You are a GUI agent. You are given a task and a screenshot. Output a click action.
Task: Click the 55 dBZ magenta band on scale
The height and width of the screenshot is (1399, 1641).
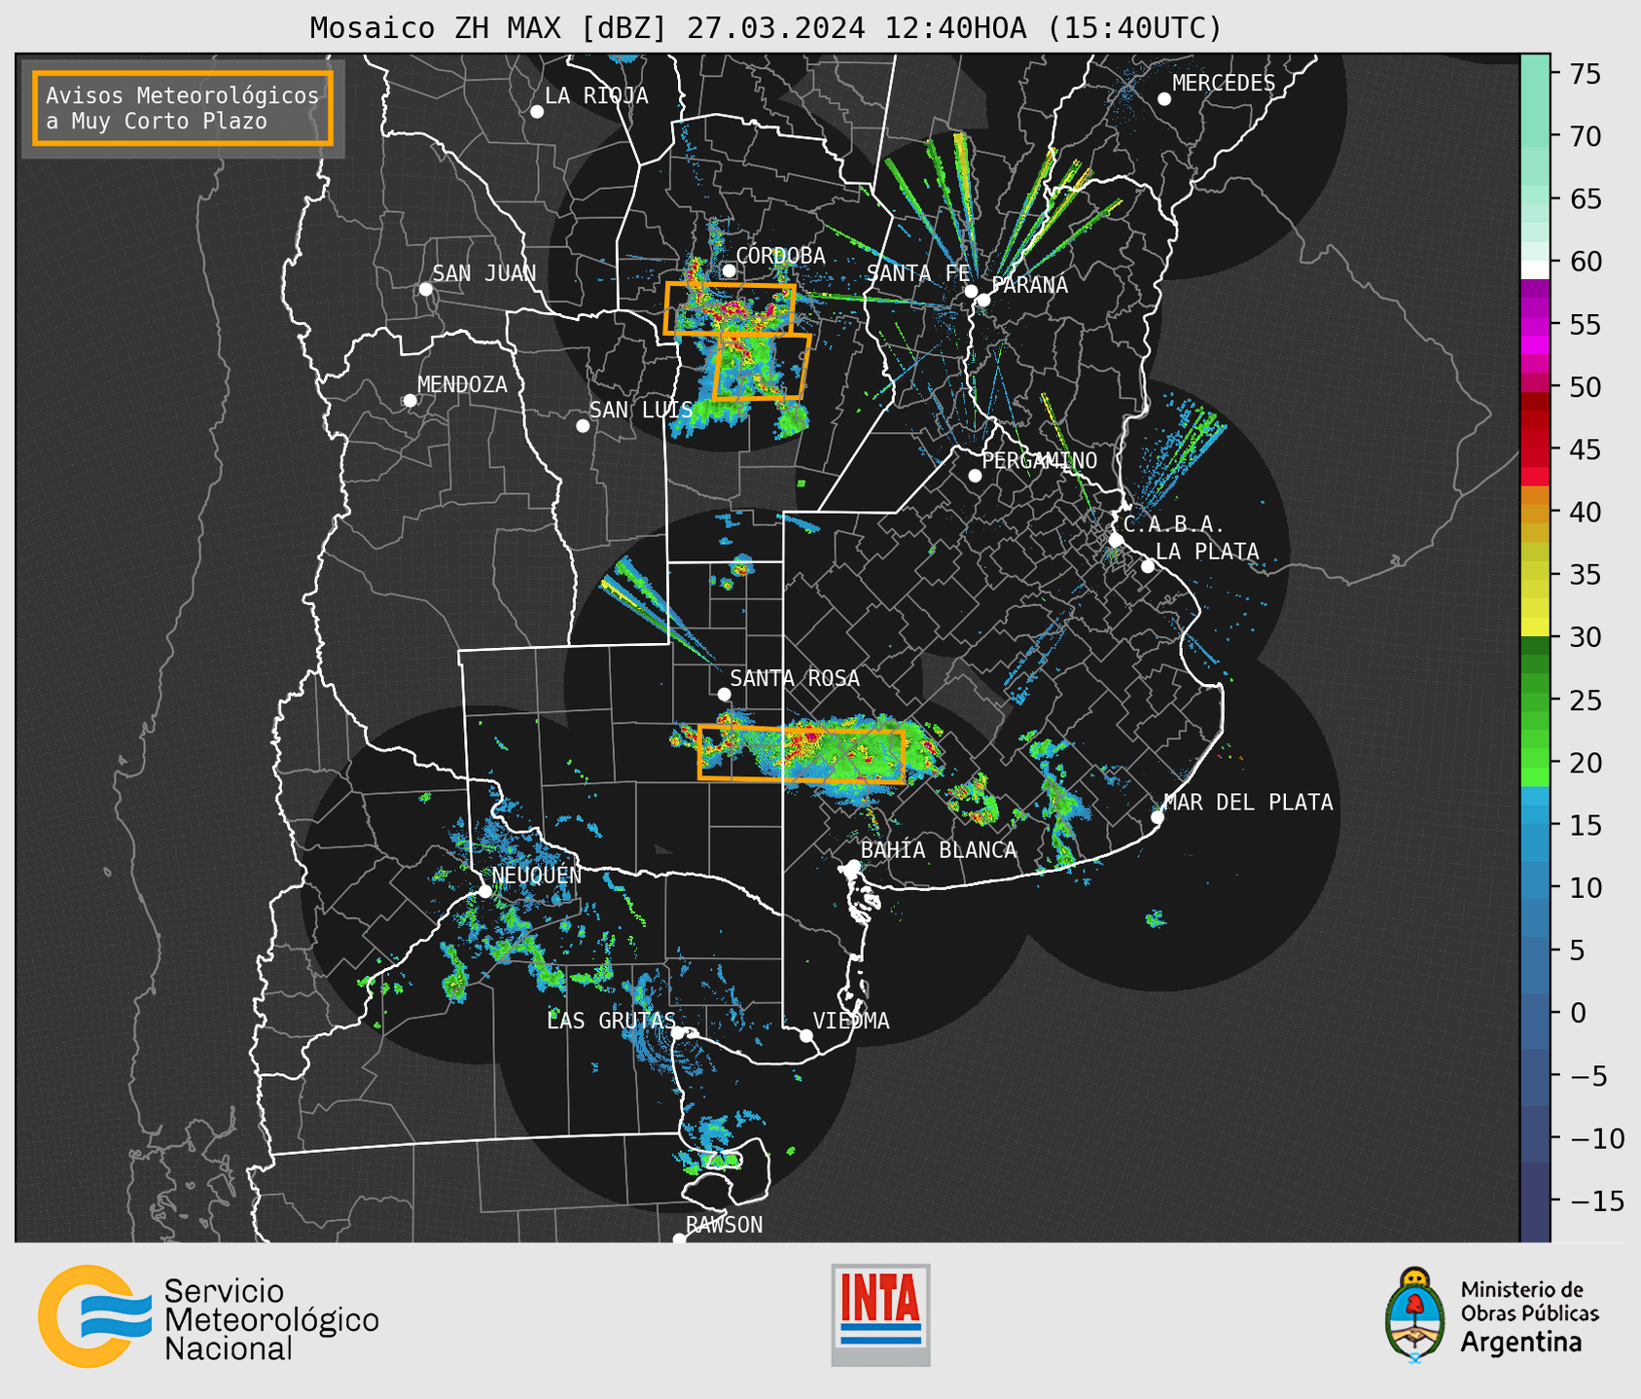pyautogui.click(x=1535, y=324)
